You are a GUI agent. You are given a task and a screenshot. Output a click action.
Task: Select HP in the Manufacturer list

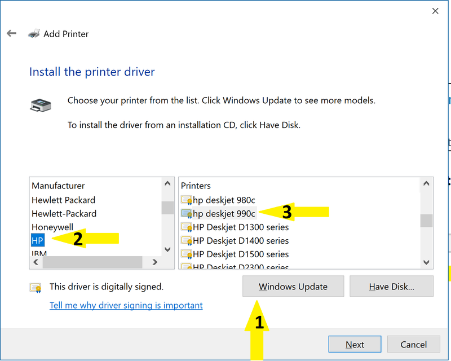pos(38,240)
